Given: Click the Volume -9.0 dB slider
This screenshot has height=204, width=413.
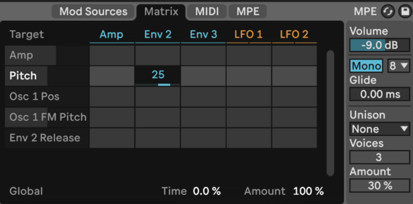Looking at the screenshot, I should pyautogui.click(x=380, y=45).
